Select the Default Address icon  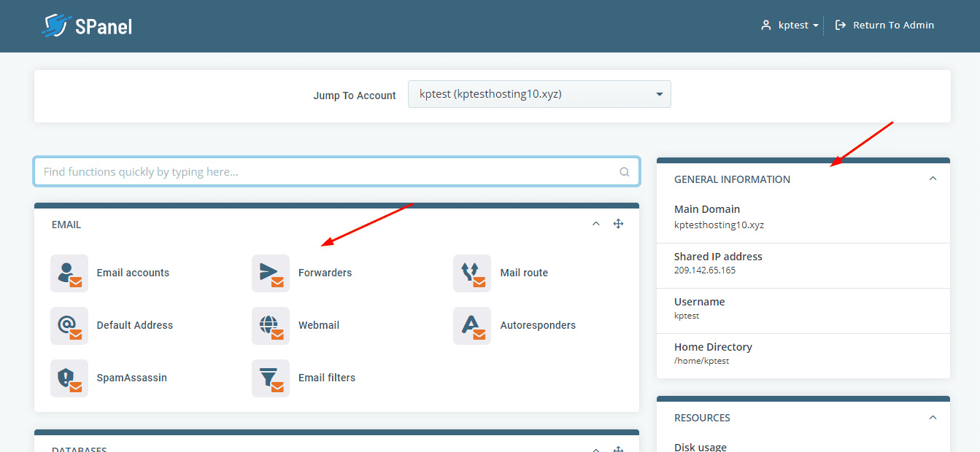(69, 326)
